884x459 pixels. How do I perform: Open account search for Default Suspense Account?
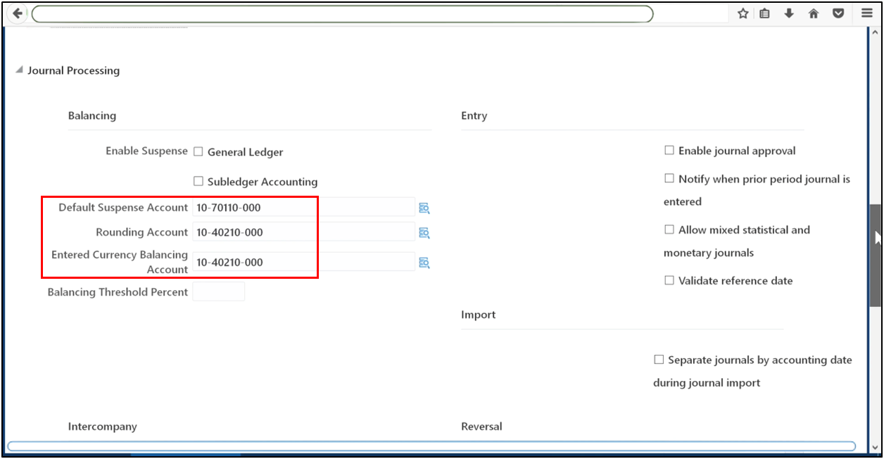(424, 207)
